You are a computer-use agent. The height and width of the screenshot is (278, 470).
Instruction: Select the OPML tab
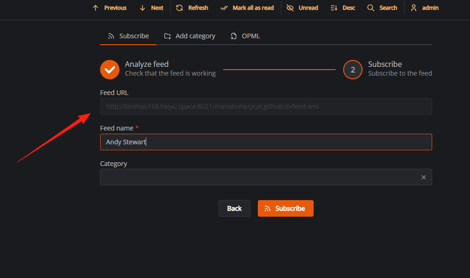[245, 36]
